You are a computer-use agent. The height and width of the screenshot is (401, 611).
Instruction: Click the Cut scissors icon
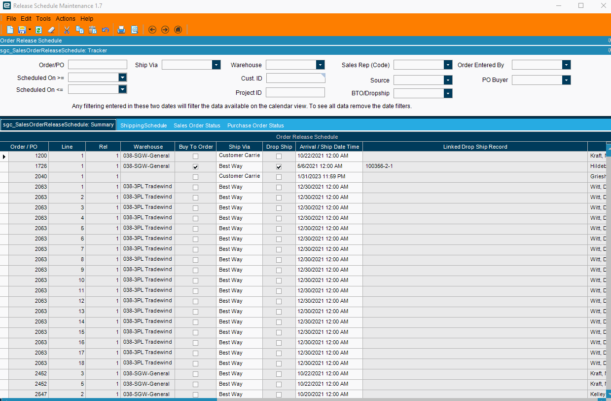[67, 30]
